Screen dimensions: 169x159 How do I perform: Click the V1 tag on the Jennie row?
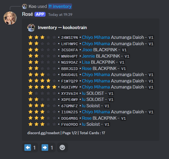pyautogui.click(x=127, y=56)
